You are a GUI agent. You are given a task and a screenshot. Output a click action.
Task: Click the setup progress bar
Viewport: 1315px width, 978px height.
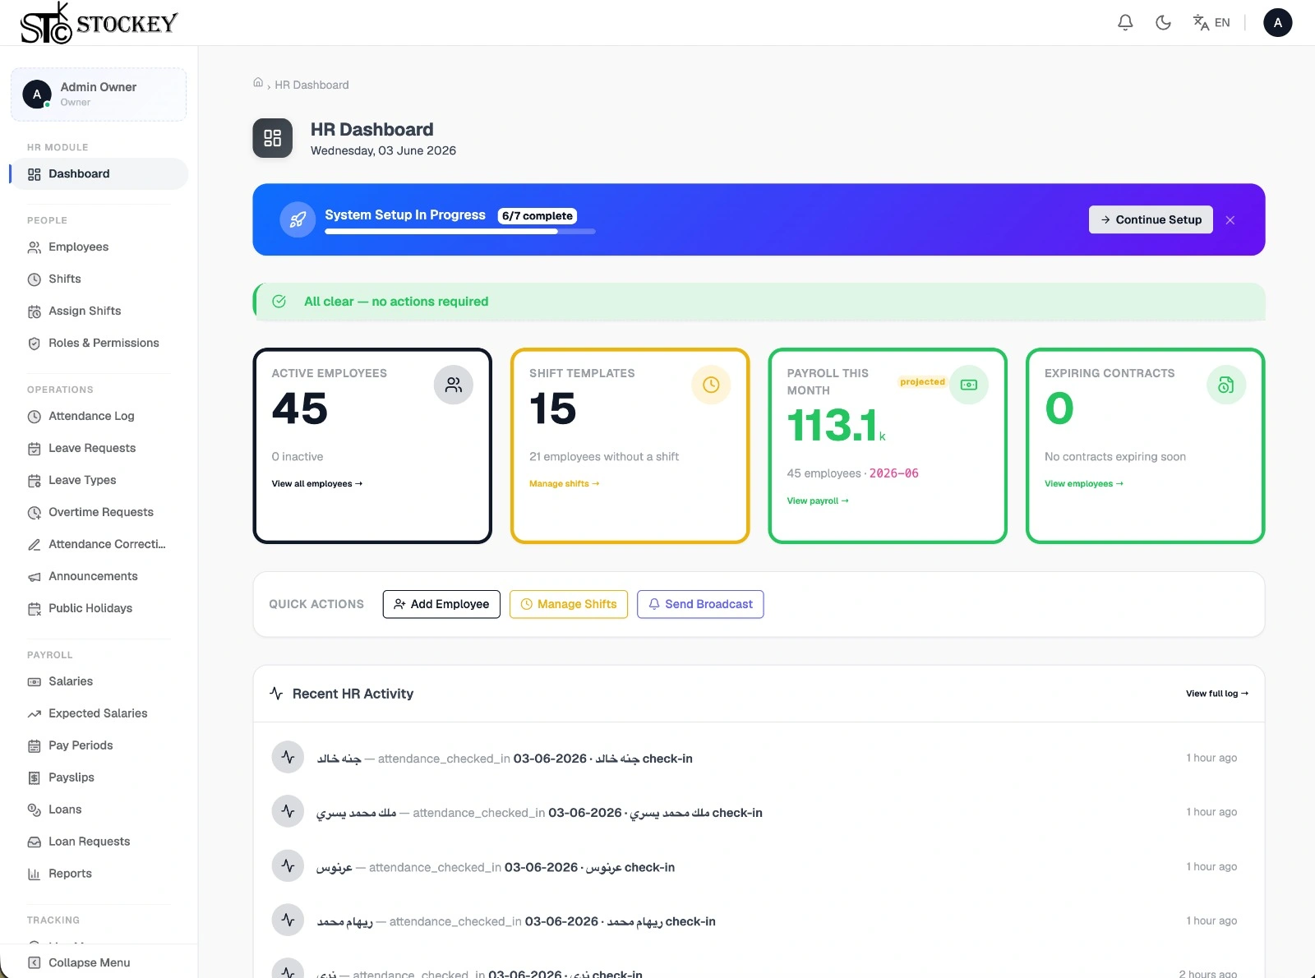pos(460,232)
